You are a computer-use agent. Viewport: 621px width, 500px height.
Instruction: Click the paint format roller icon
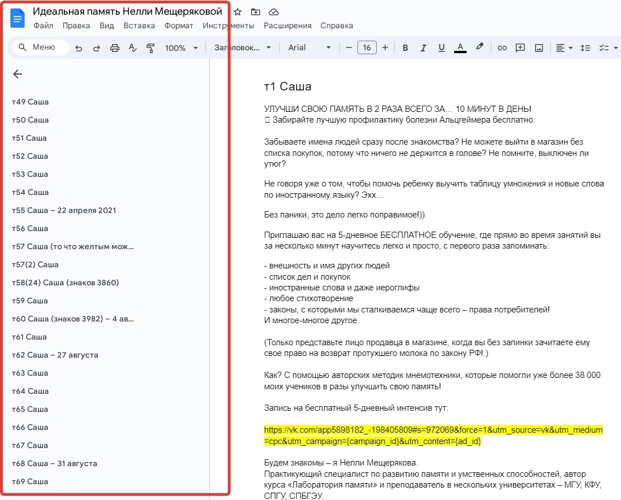[x=150, y=48]
